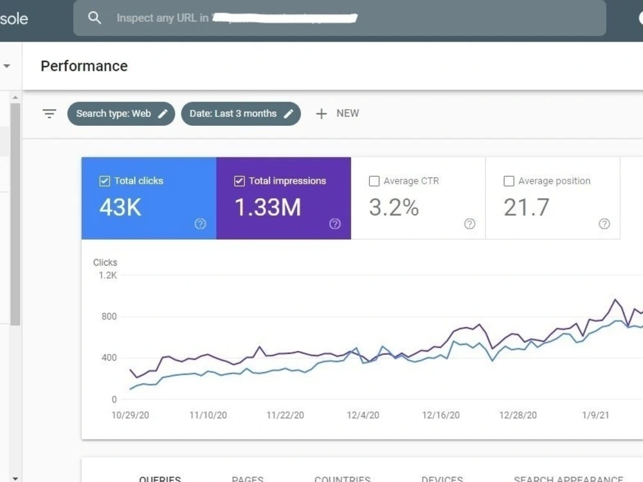The width and height of the screenshot is (643, 482).
Task: Click the sidebar scrollbar thumb
Action: pos(15,214)
